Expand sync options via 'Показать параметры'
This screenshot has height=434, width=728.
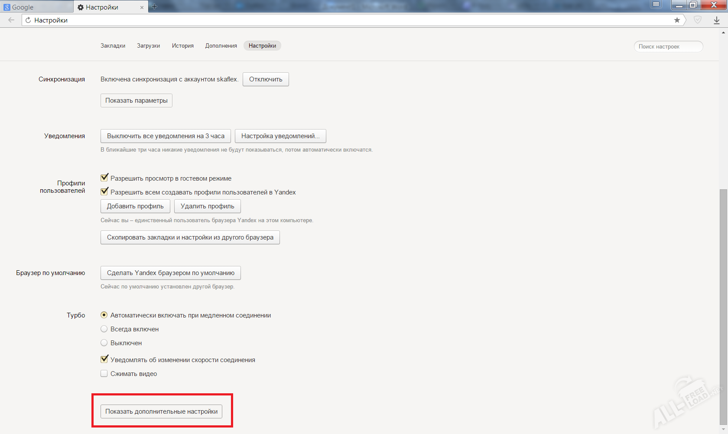click(x=136, y=100)
